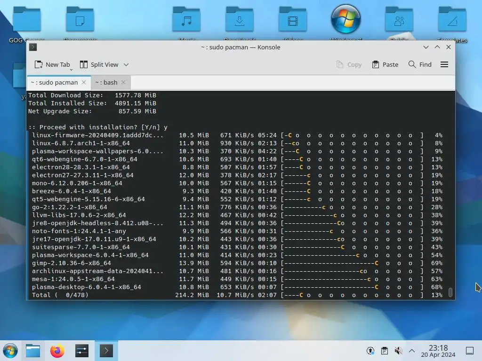Click the suitesparse-7.7.0-1-x86_64 row
Screen dimensions: 482x361
(237, 247)
